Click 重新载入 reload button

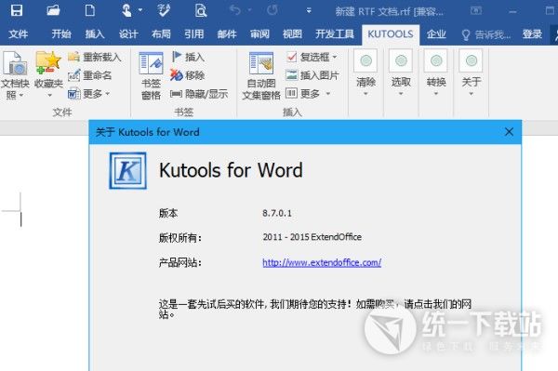[95, 57]
